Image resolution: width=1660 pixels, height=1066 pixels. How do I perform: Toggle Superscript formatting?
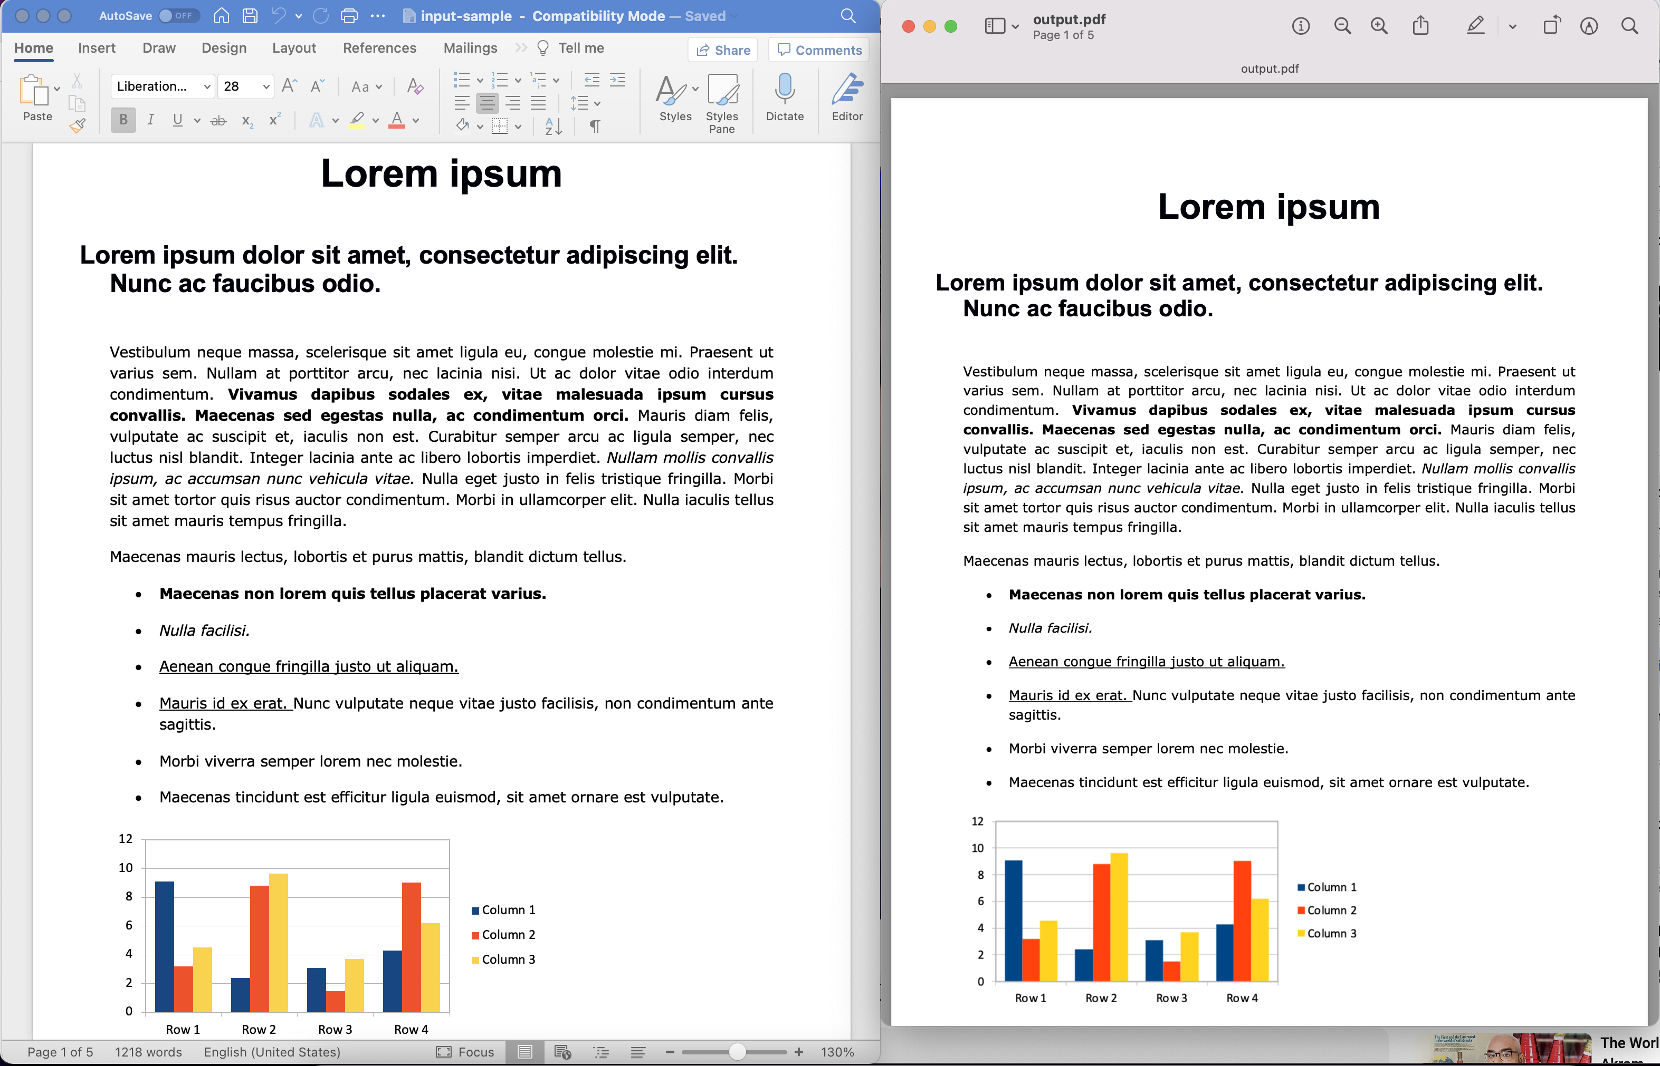(274, 119)
